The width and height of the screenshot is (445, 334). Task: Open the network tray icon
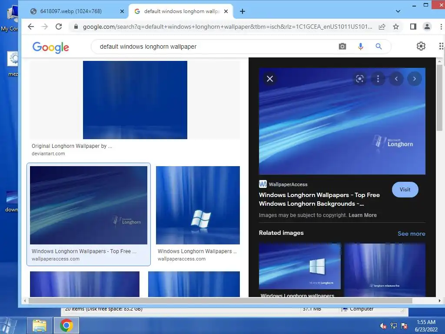394,326
